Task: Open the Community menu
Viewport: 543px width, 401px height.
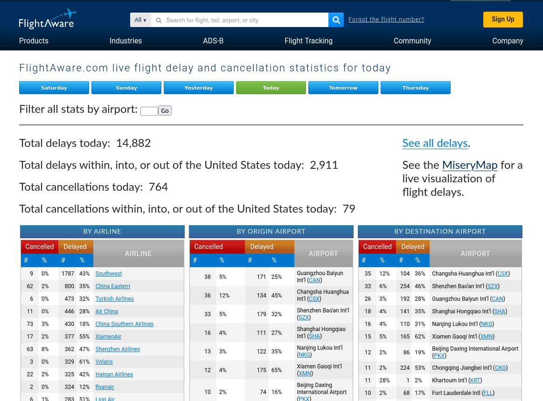Action: coord(412,41)
